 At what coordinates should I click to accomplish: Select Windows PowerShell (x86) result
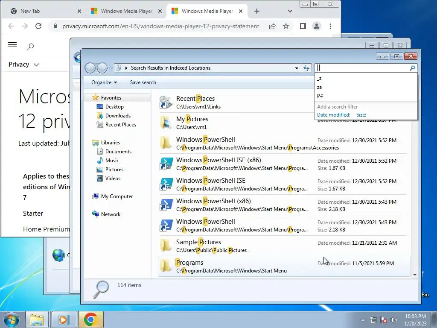(284, 205)
